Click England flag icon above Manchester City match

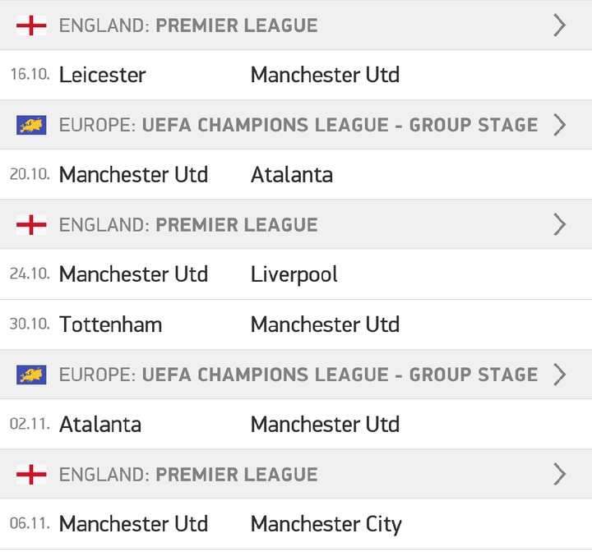pyautogui.click(x=31, y=474)
